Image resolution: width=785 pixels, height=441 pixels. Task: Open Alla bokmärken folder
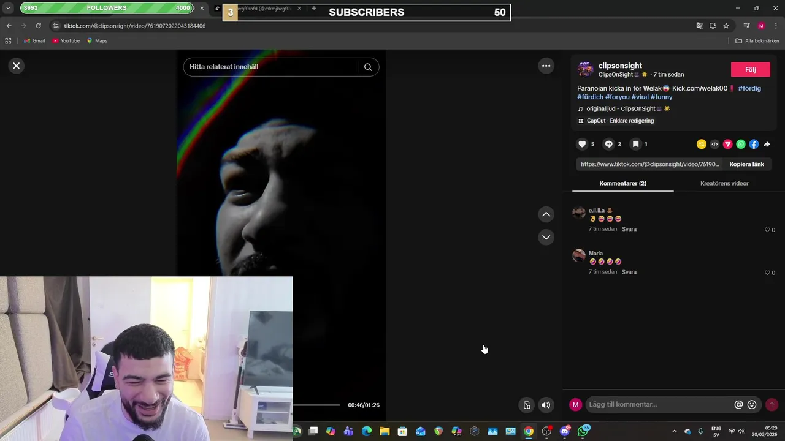click(757, 40)
